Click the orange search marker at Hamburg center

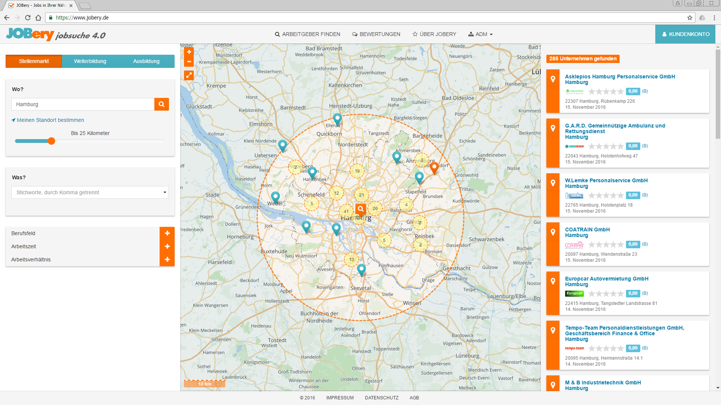point(360,209)
